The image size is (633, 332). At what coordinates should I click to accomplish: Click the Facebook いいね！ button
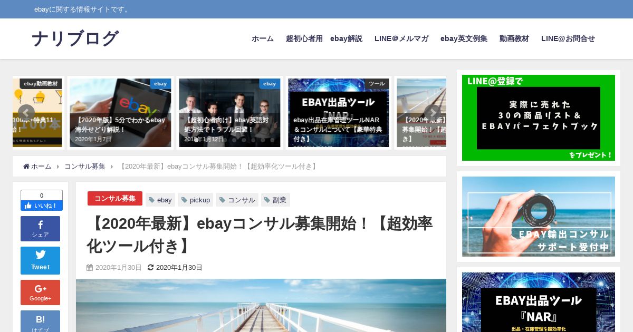[x=42, y=206]
